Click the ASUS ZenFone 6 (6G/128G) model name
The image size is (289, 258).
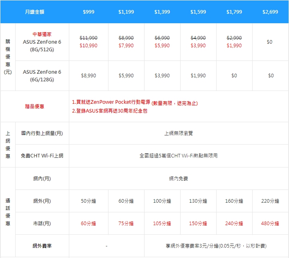pyautogui.click(x=42, y=76)
